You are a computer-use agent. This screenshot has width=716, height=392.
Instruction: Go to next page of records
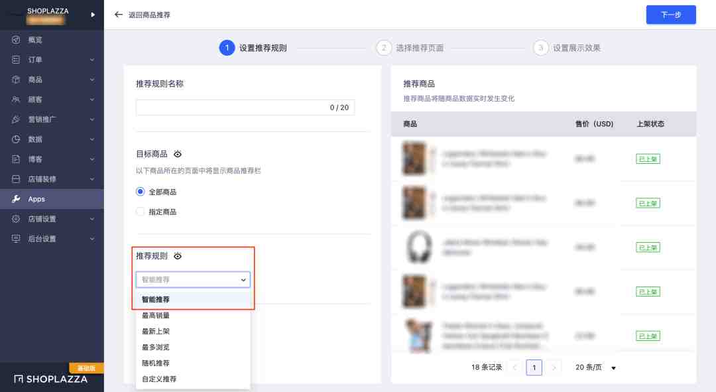click(554, 367)
